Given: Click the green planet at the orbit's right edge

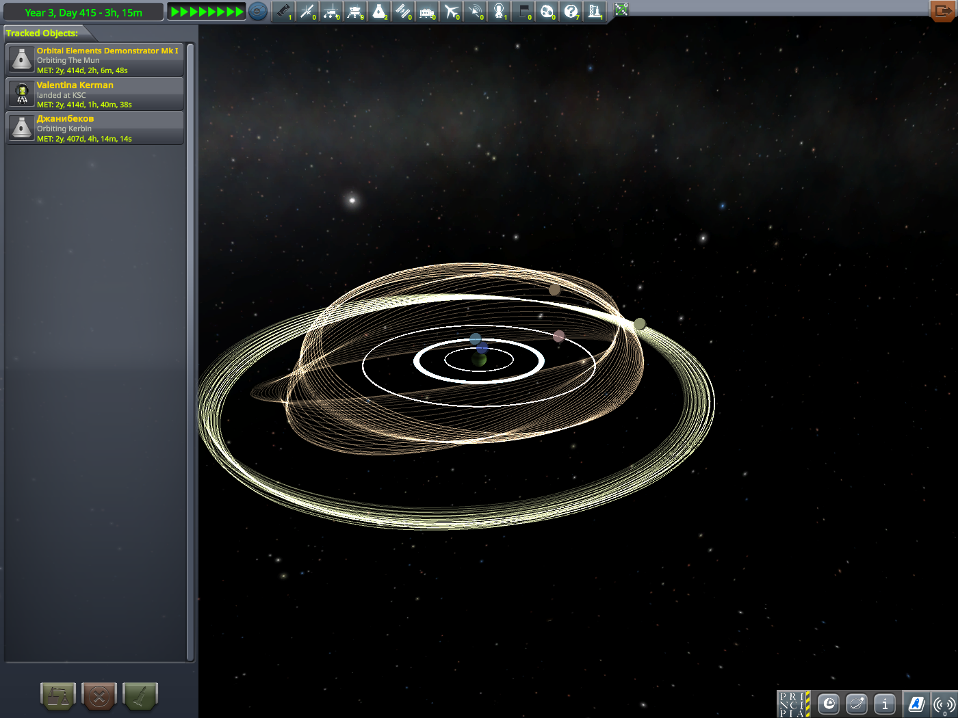Looking at the screenshot, I should coord(639,323).
